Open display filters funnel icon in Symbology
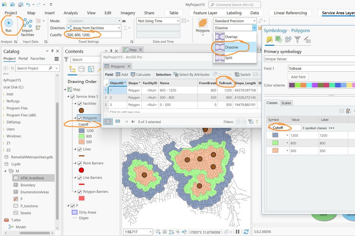This screenshot has height=236, width=355. coord(297,39)
